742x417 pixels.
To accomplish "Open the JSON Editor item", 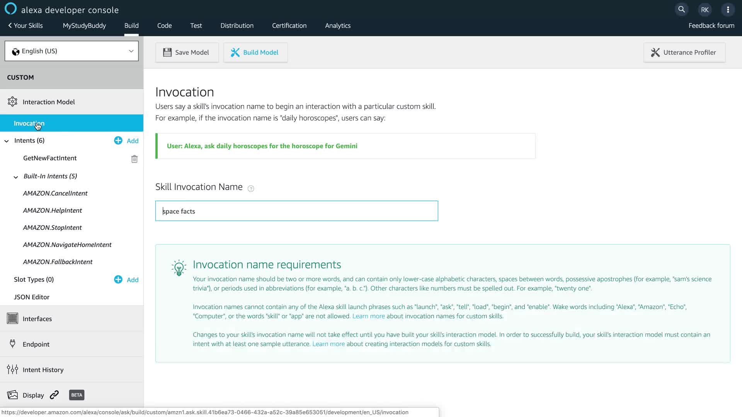I will click(32, 297).
